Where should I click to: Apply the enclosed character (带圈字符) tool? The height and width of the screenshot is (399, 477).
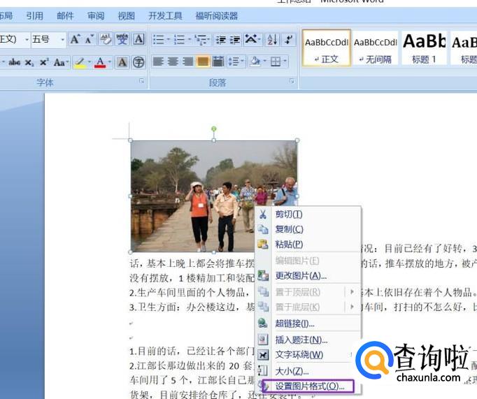[x=138, y=63]
